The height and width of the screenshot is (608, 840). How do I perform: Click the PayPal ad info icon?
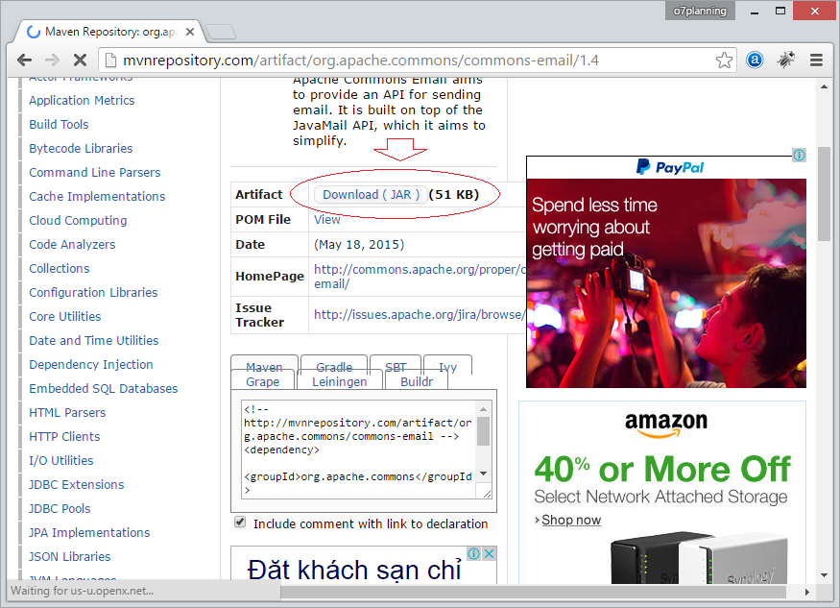click(799, 156)
